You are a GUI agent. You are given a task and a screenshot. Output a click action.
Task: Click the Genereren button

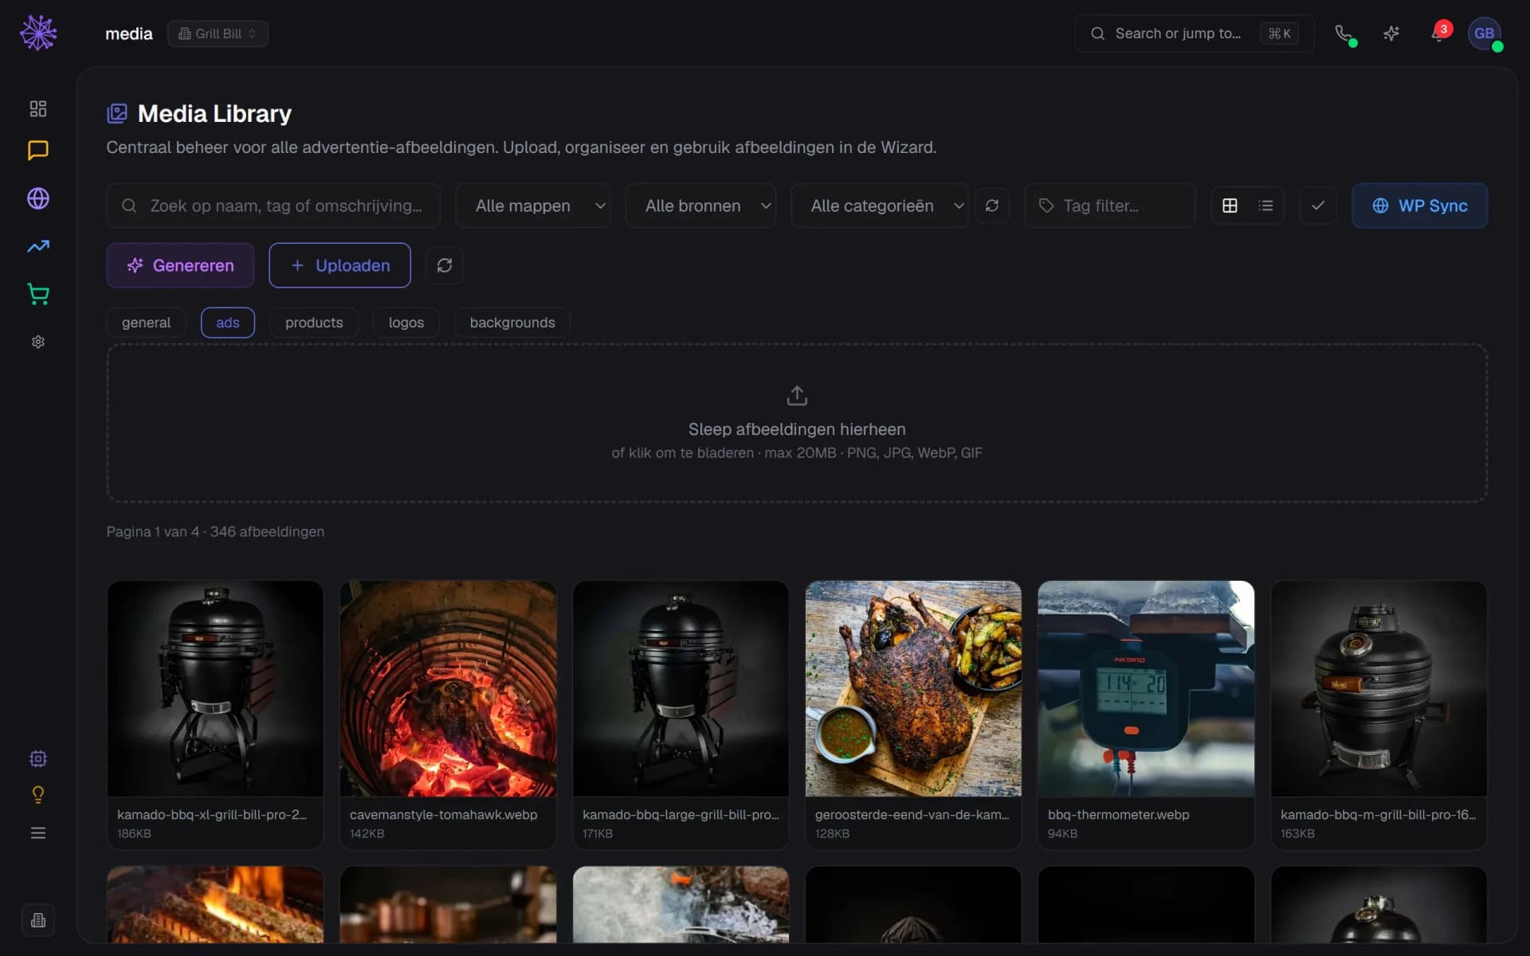point(181,265)
